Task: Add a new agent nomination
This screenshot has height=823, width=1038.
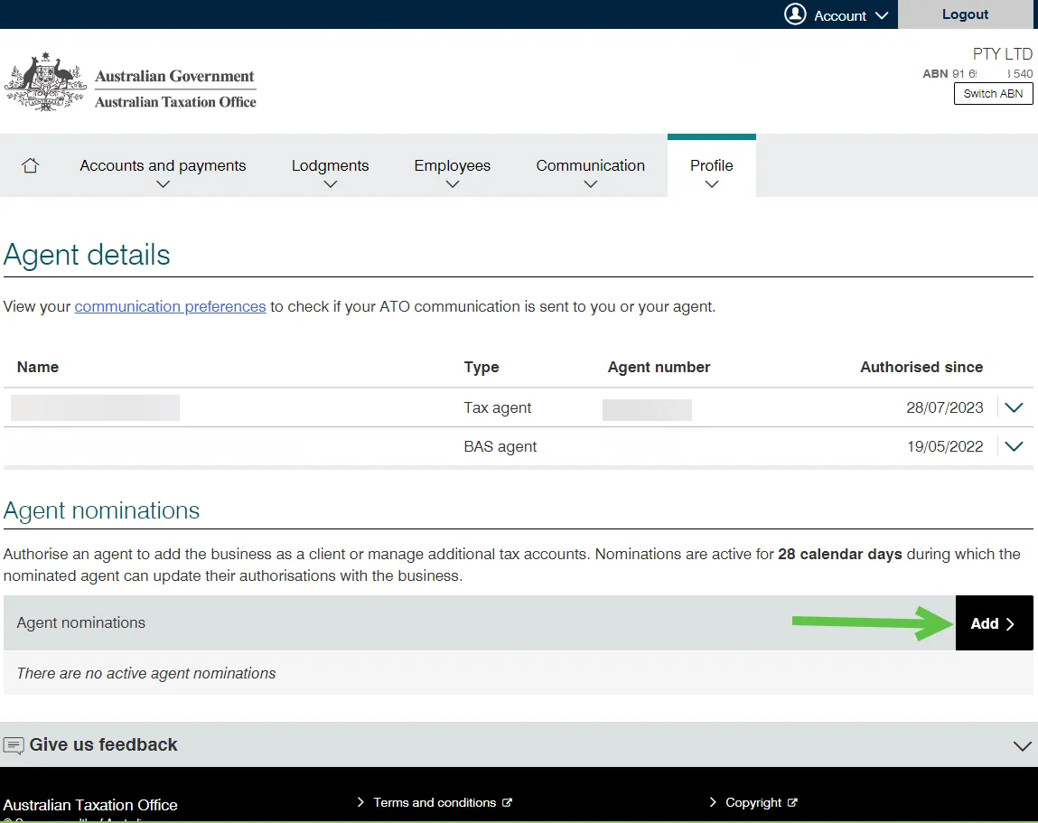Action: [994, 623]
